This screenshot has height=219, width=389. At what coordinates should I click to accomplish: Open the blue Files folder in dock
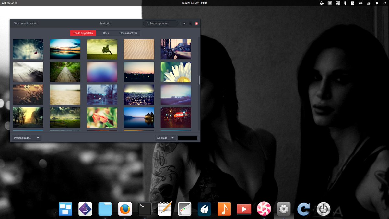105,209
